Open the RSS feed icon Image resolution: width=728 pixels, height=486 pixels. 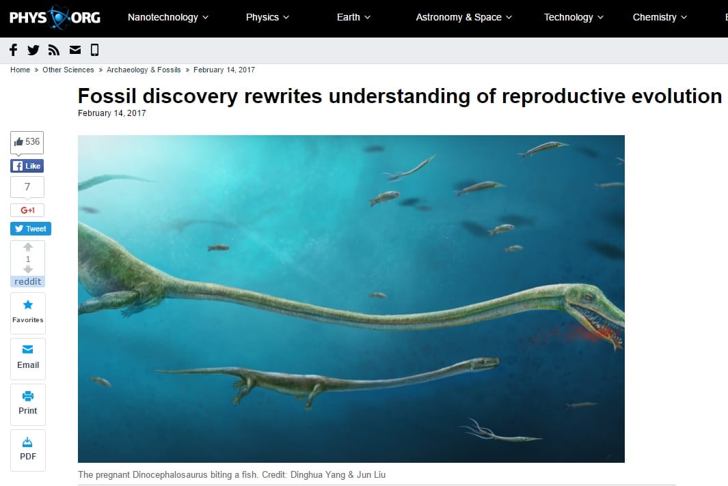pos(54,50)
